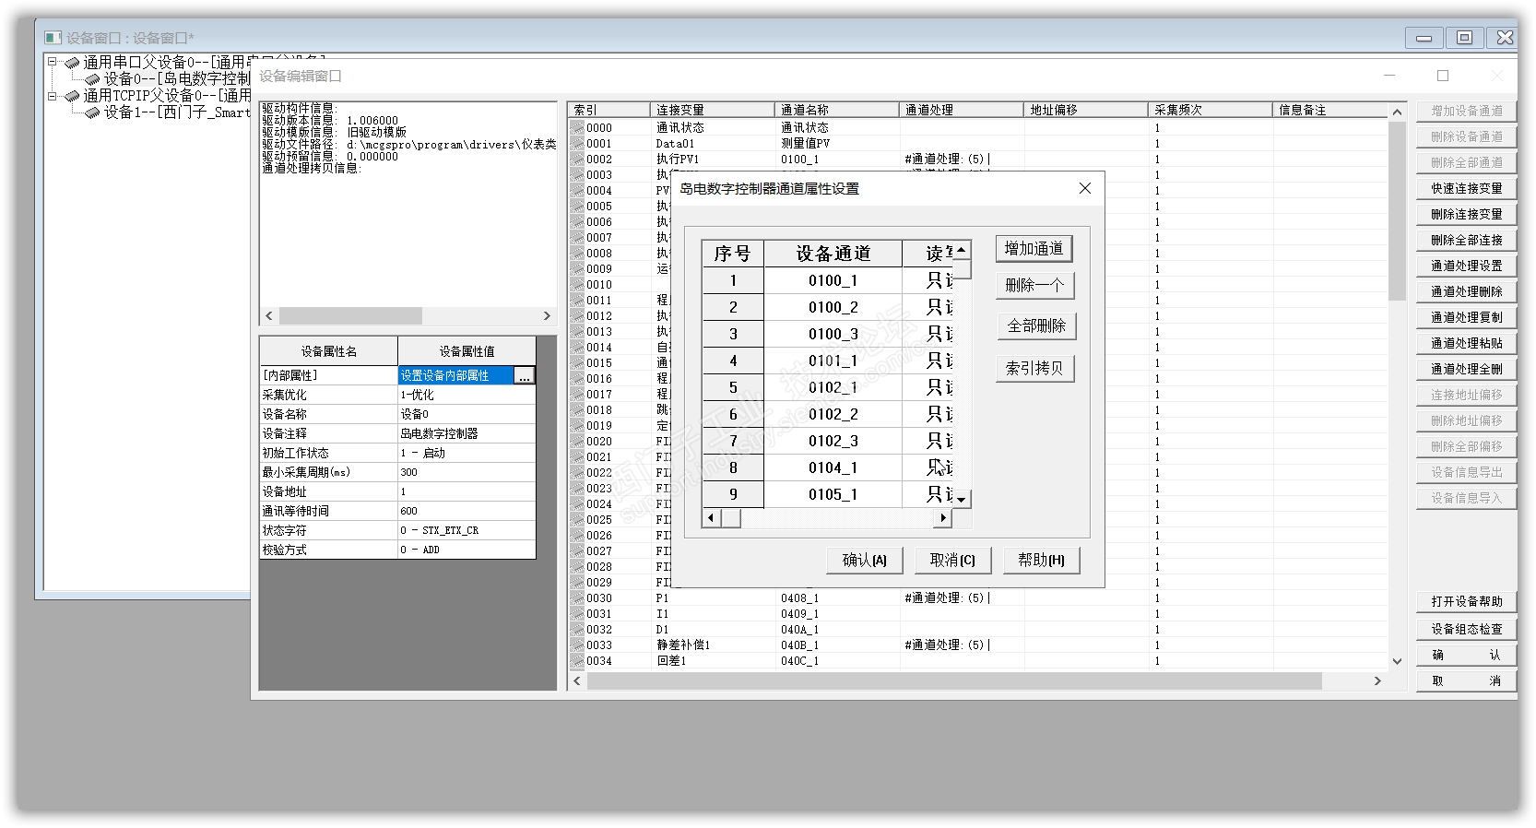Click the 设备窗口 title bar icon
The image size is (1536, 828).
[53, 38]
